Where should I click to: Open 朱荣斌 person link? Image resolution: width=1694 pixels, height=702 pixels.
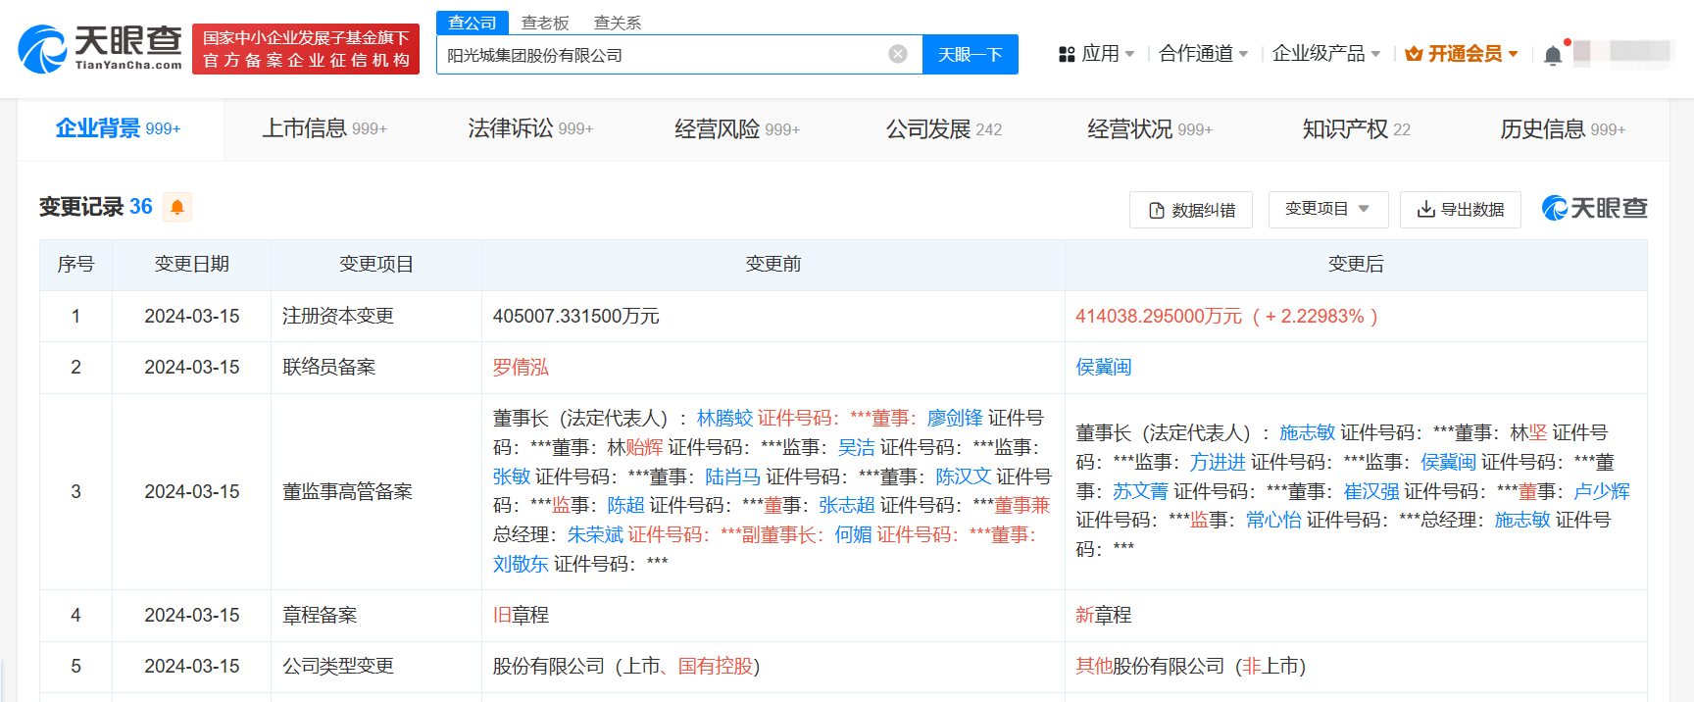click(595, 534)
